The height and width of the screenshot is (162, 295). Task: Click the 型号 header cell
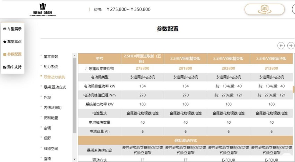click(x=99, y=59)
